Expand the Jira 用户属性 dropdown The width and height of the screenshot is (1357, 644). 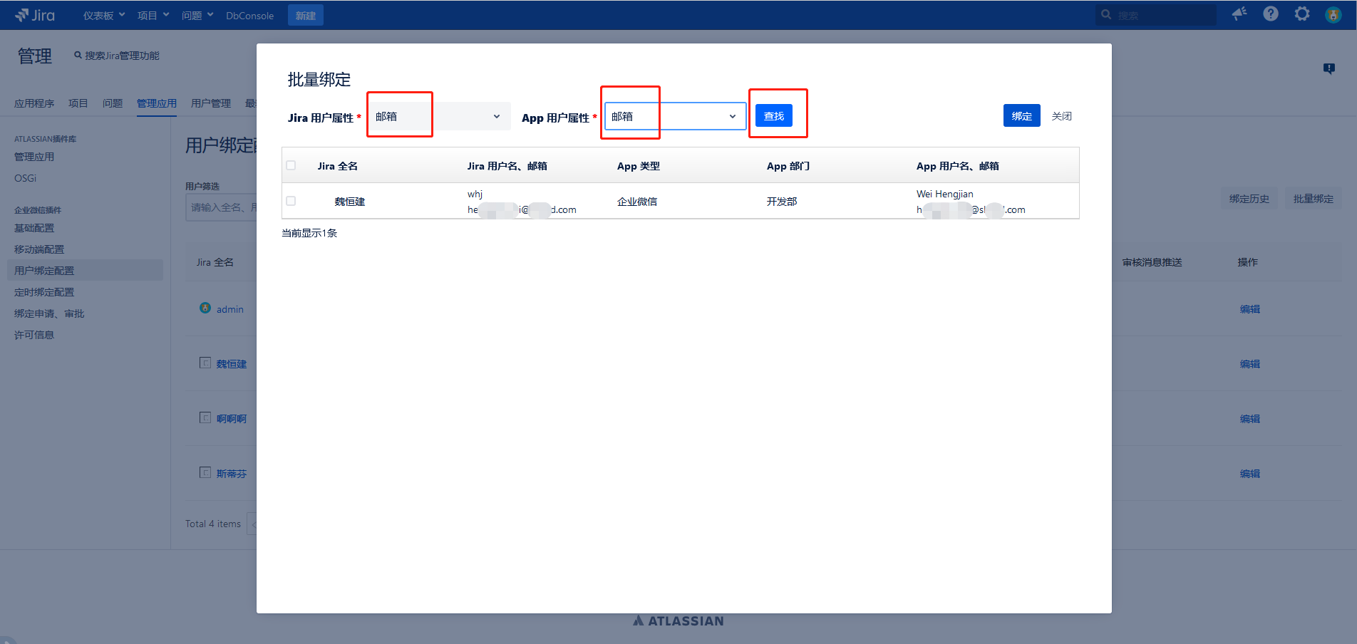pos(439,116)
